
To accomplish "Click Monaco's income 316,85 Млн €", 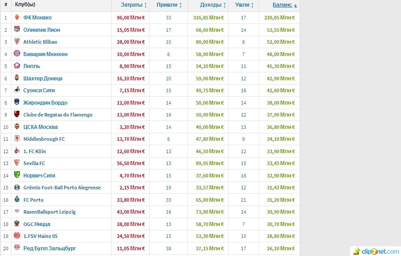I will coord(208,18).
